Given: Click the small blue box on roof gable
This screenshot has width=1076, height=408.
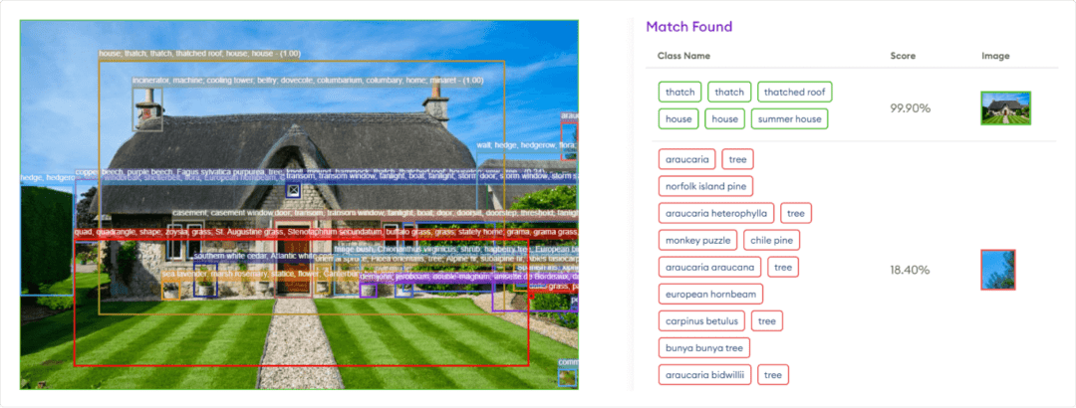Looking at the screenshot, I should [x=293, y=190].
